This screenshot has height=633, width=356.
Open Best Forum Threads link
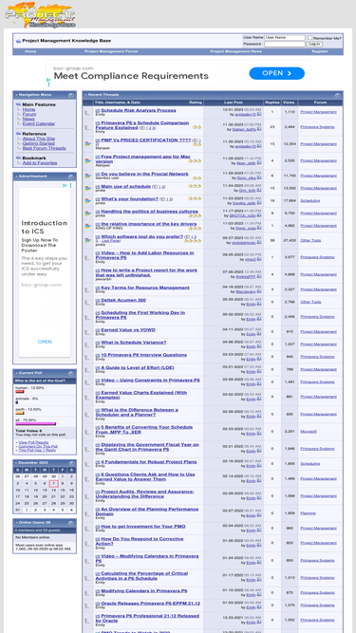[44, 148]
